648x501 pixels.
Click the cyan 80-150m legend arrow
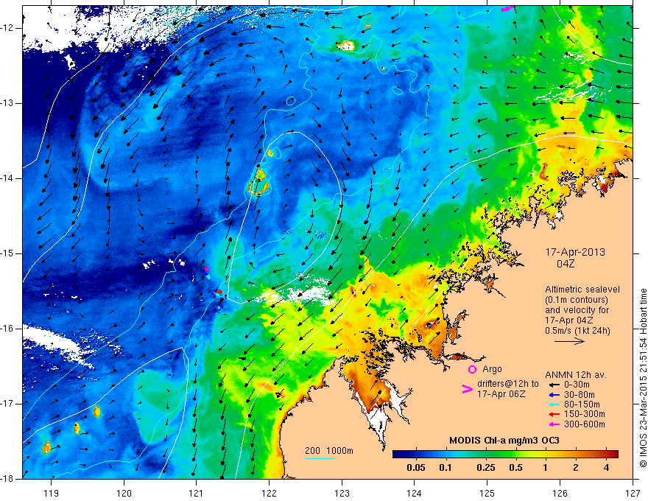point(554,404)
